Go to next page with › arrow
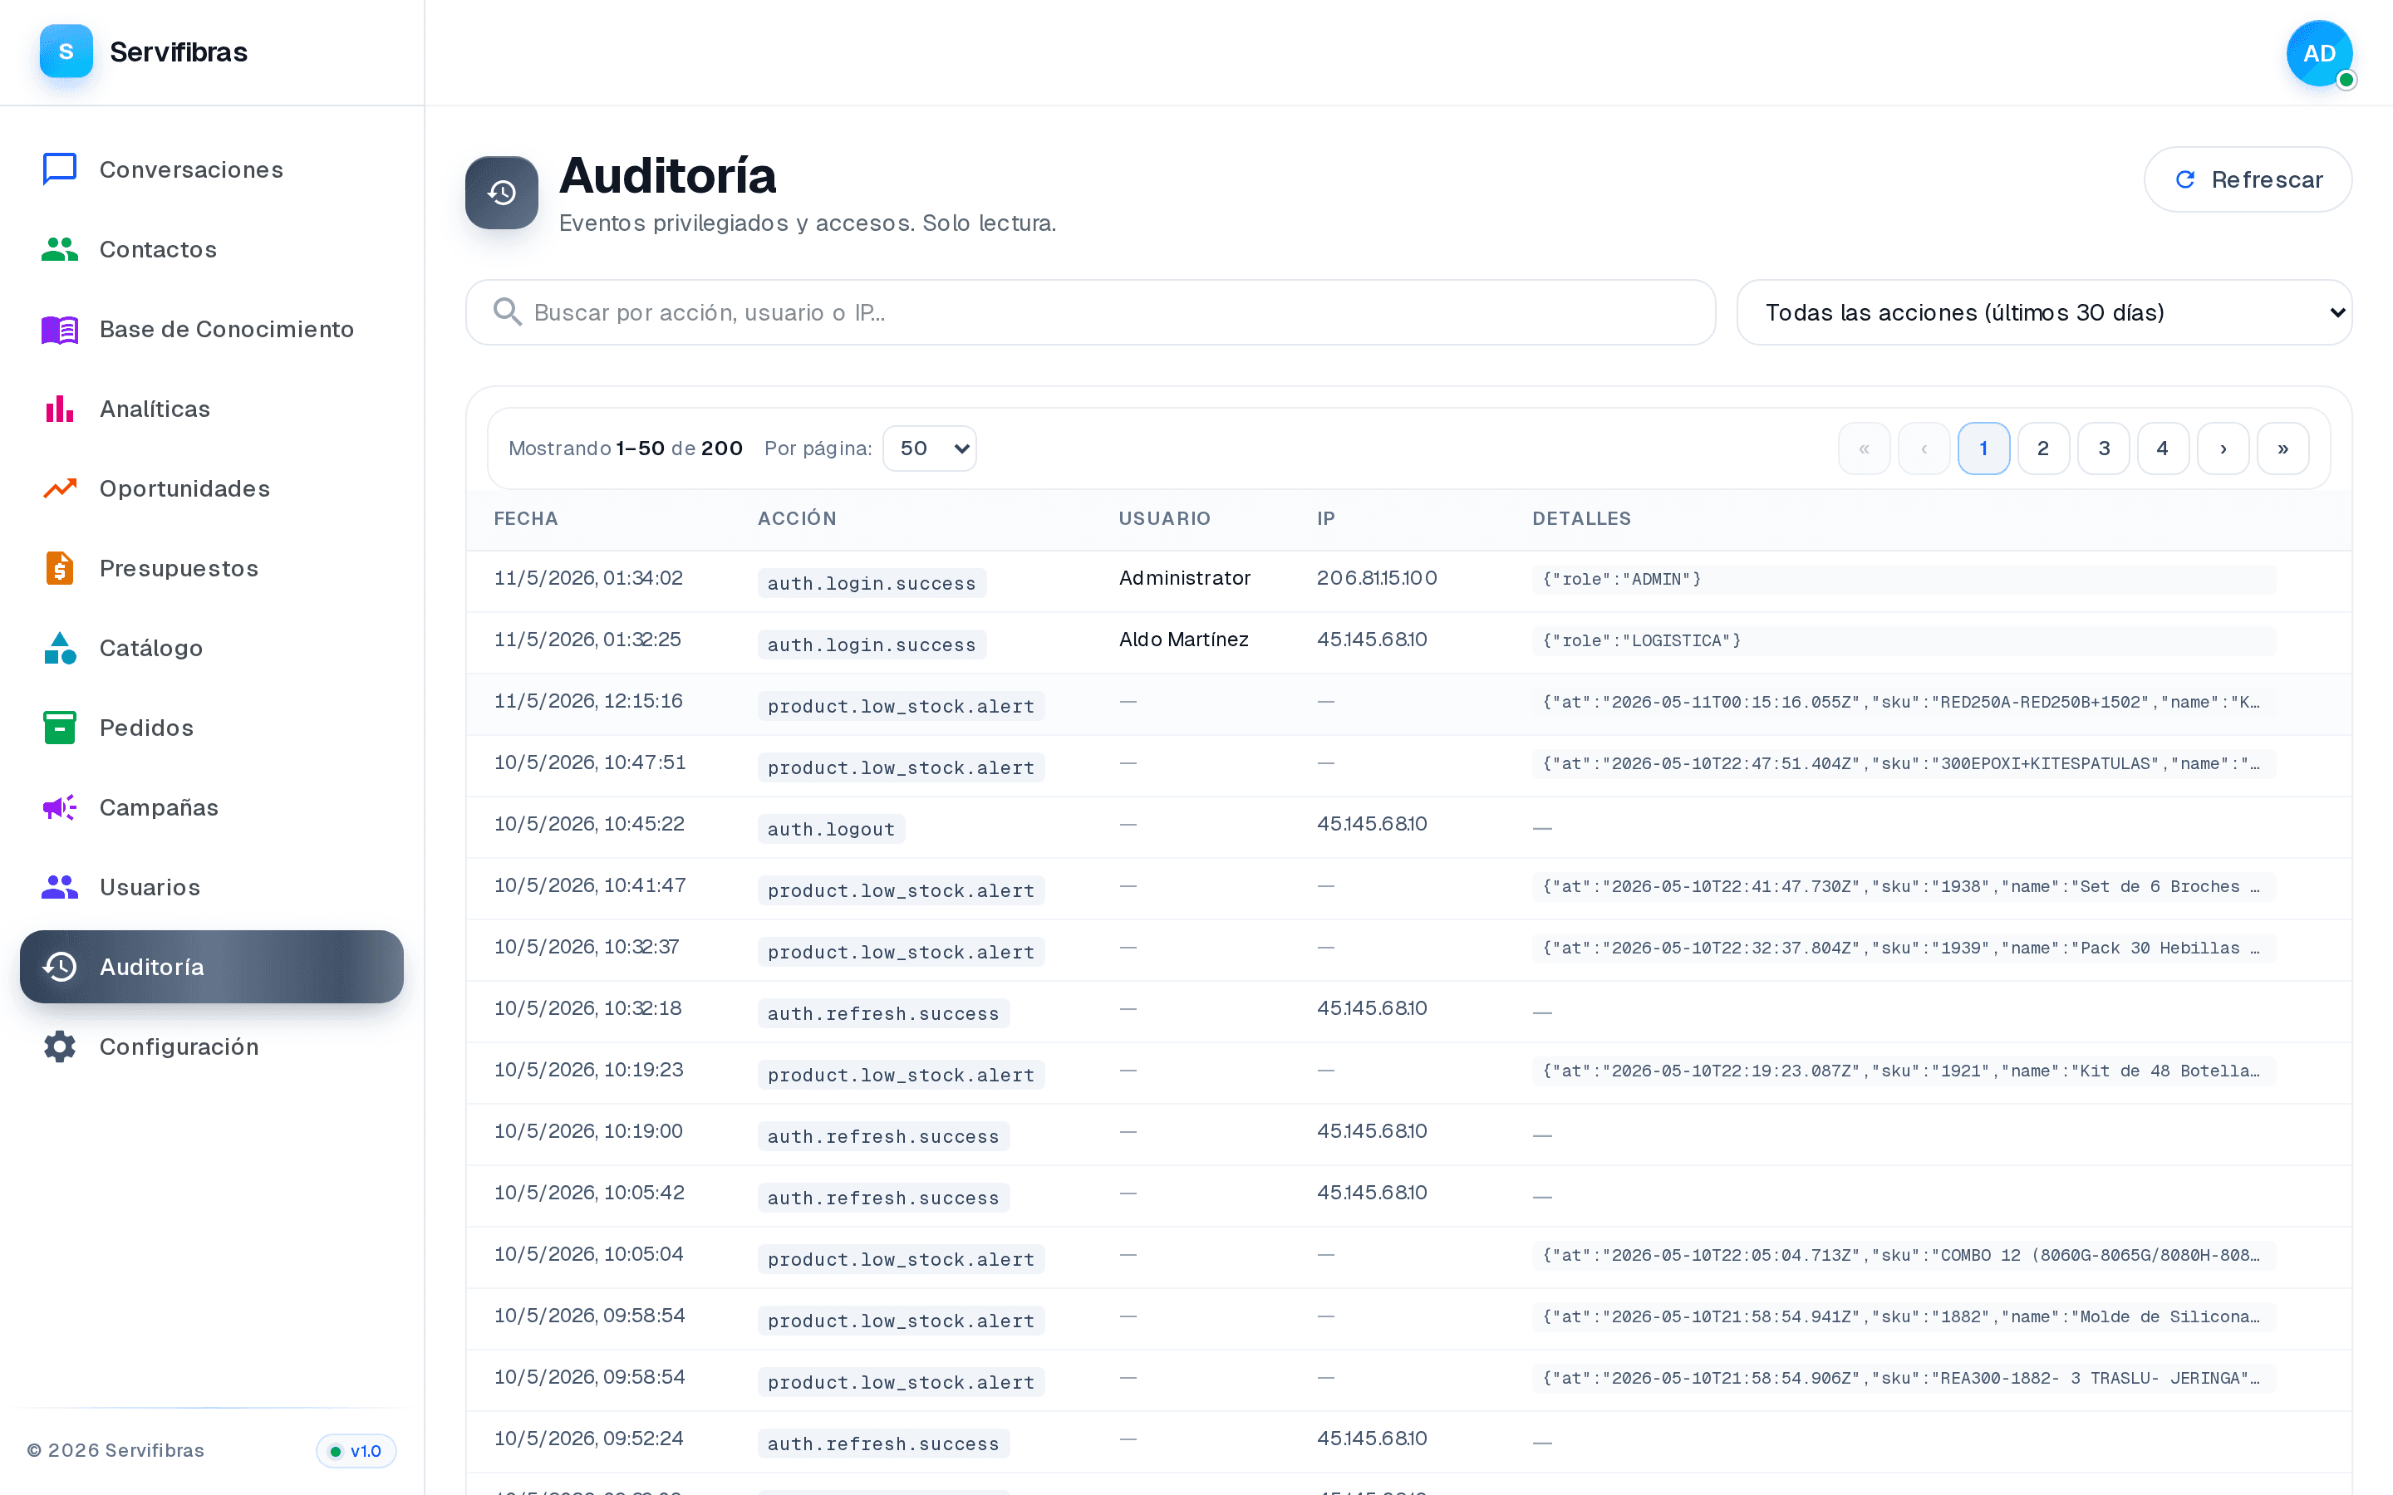2393x1495 pixels. tap(2223, 448)
